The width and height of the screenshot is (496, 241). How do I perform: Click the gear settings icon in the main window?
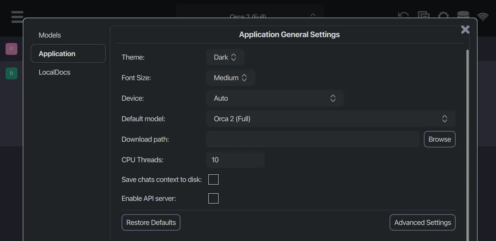pos(444,15)
